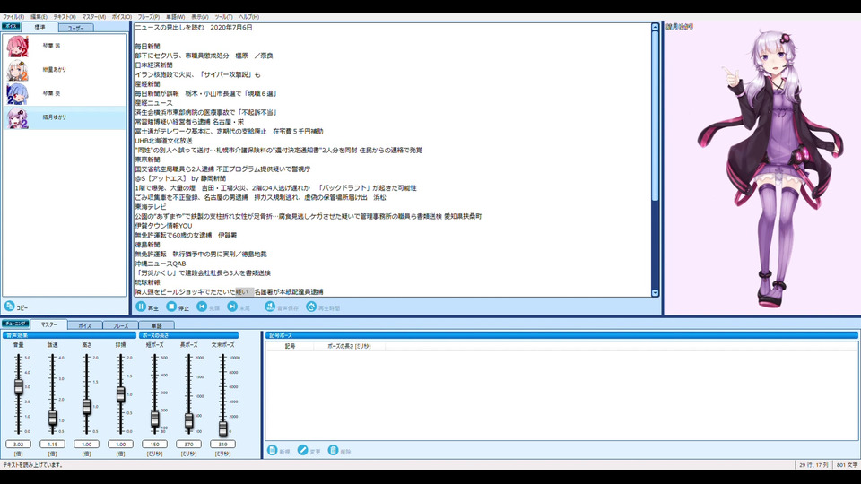The width and height of the screenshot is (861, 484).
Task: Select the 単語 tuning tab
Action: point(156,325)
